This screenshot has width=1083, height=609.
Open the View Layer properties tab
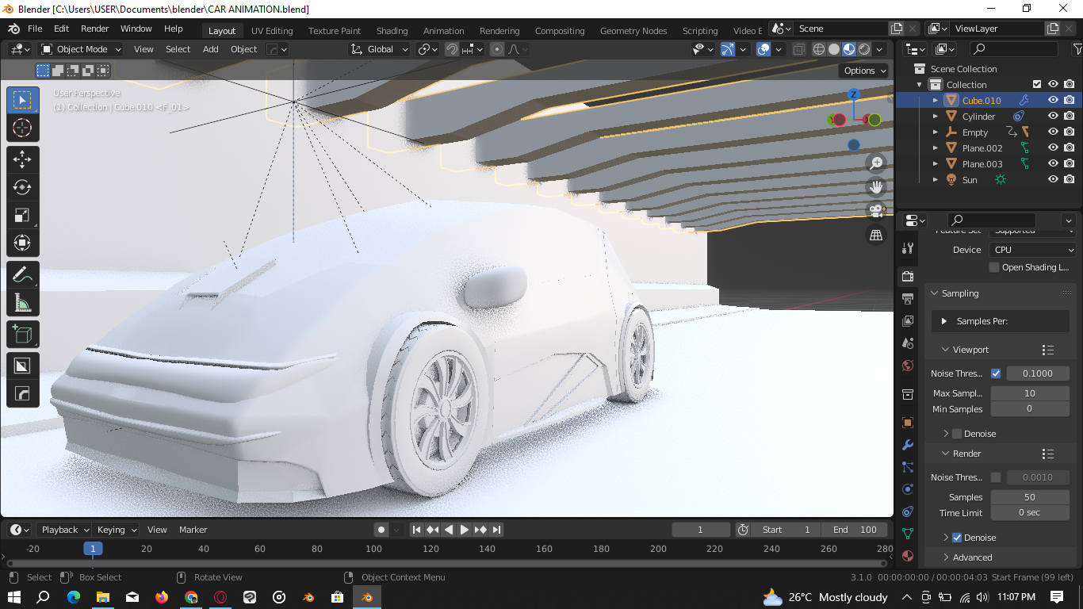click(x=908, y=320)
